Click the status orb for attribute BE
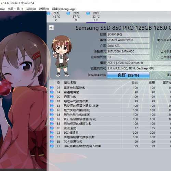Image resolution: width=171 pixels, height=171 pixels. [x=52, y=128]
